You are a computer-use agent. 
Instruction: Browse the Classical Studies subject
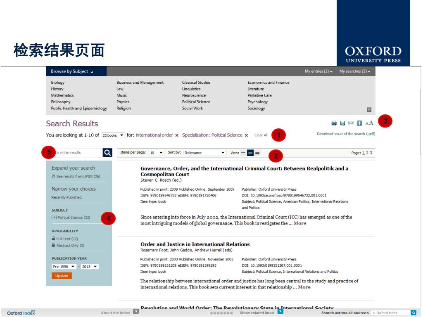[196, 83]
